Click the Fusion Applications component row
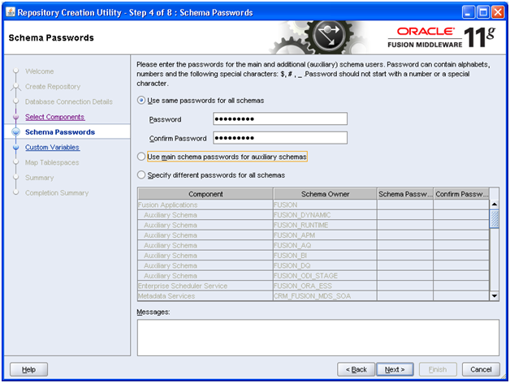Screen dimensions: 510x383 pyautogui.click(x=205, y=204)
